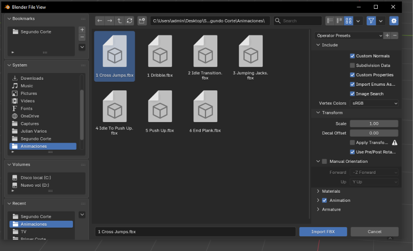Image resolution: width=413 pixels, height=251 pixels.
Task: Switch to vertical list display mode
Action: pos(330,21)
